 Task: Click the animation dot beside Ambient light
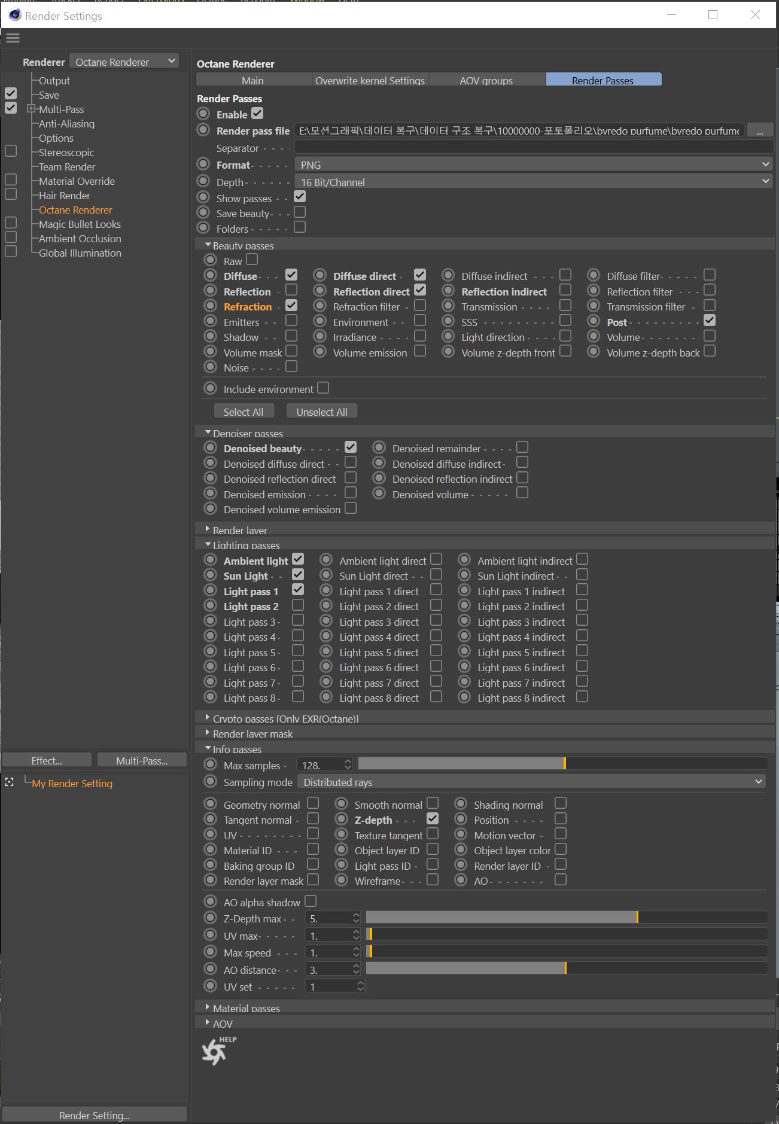pos(210,560)
